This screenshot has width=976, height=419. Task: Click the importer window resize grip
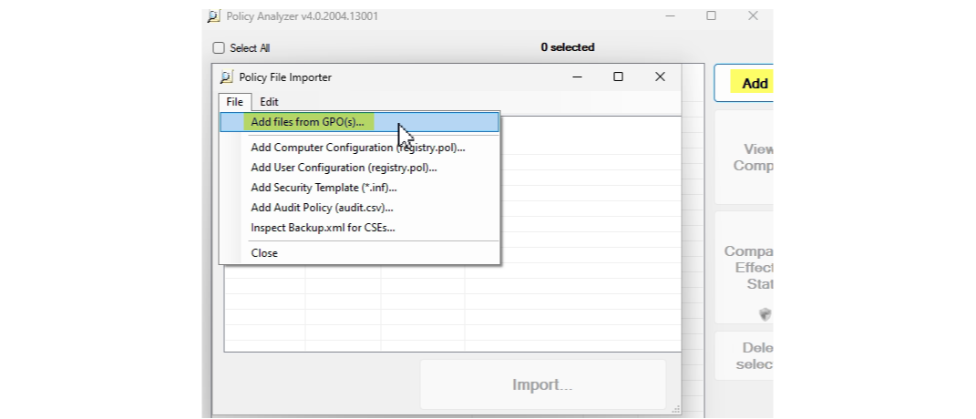[676, 409]
